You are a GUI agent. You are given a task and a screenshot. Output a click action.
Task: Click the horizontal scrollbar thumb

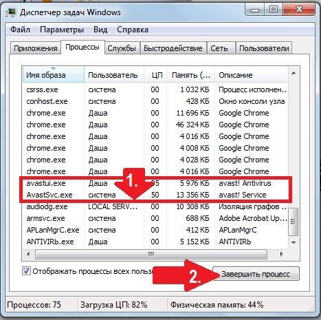pos(151,254)
